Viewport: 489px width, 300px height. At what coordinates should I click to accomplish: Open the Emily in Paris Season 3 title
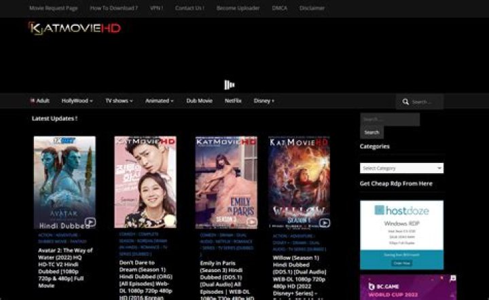[227, 280]
